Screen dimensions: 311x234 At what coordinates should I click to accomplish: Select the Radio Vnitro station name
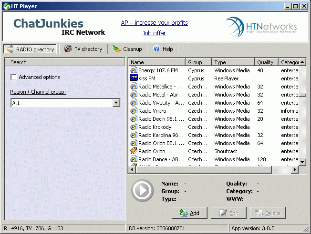tap(152, 111)
